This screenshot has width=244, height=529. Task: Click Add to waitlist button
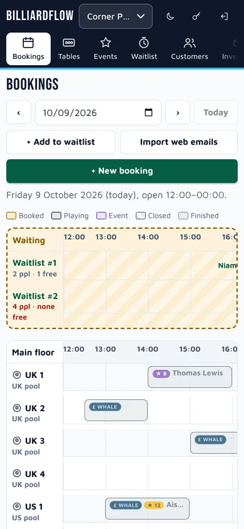click(x=61, y=142)
